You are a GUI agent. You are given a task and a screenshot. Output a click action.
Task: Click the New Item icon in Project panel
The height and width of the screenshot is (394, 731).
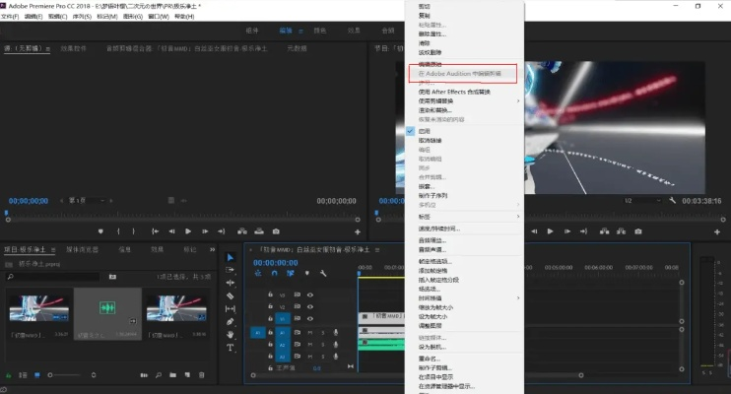click(187, 375)
